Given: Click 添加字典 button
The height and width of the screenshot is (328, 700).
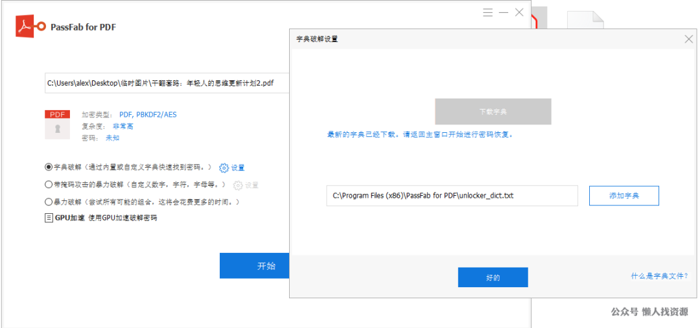Looking at the screenshot, I should pyautogui.click(x=624, y=196).
